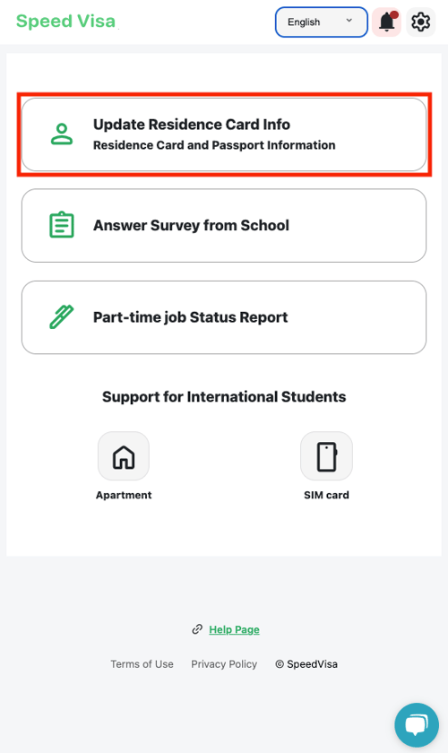Click the language dropdown chevron arrow
Viewport: 448px width, 753px height.
pyautogui.click(x=349, y=21)
